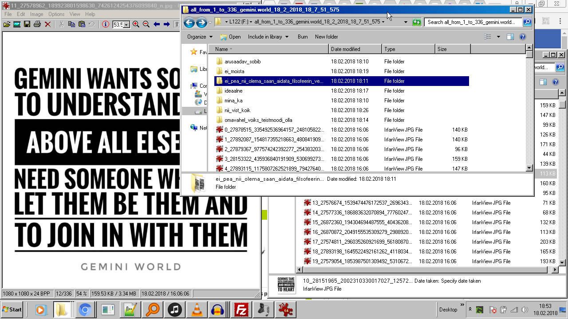Open IrfanView Image menu
The image size is (568, 319).
coord(37,14)
